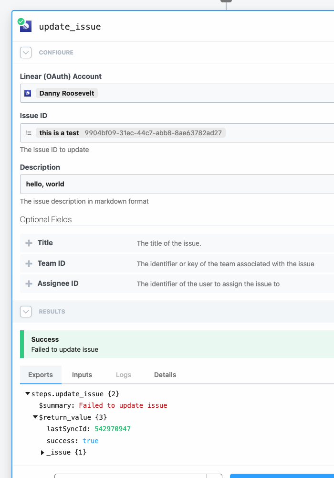
Task: Collapse the steps.update_issue export tree
Action: 27,393
